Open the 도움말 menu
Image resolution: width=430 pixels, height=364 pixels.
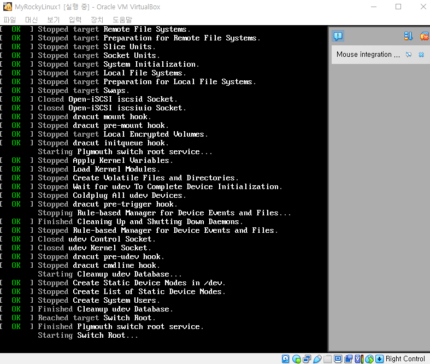(122, 20)
